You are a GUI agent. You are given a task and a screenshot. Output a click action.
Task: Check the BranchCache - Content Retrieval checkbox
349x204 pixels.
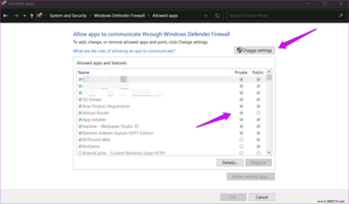pos(80,153)
